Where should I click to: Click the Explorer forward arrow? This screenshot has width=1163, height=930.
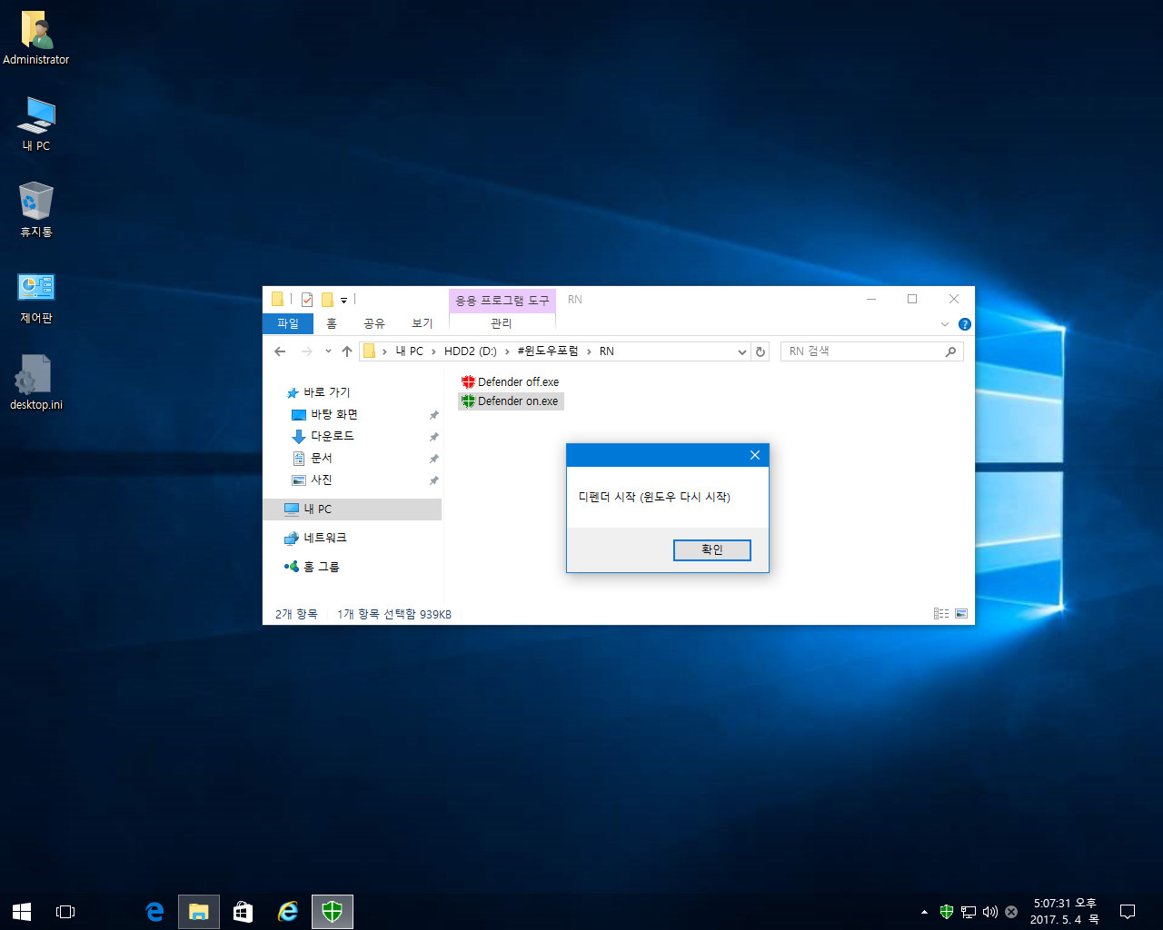coord(307,351)
